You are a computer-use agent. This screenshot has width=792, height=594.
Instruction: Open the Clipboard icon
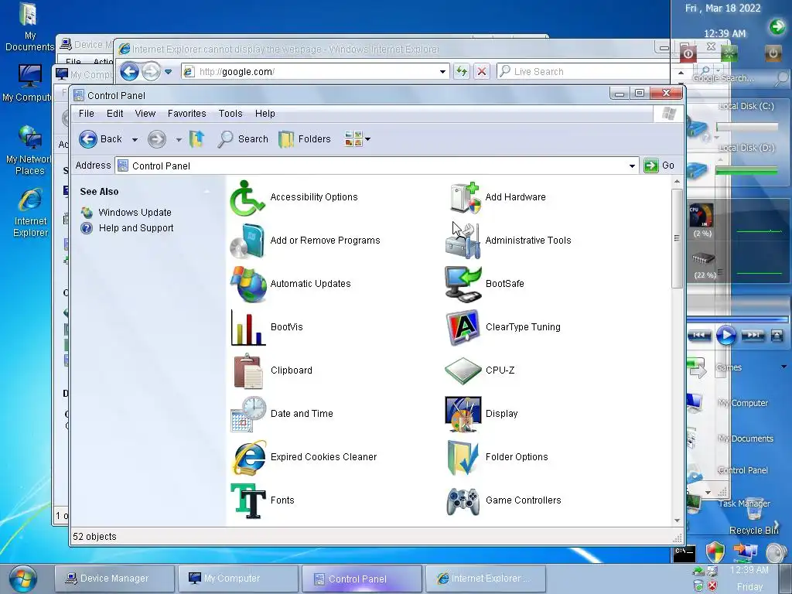248,370
